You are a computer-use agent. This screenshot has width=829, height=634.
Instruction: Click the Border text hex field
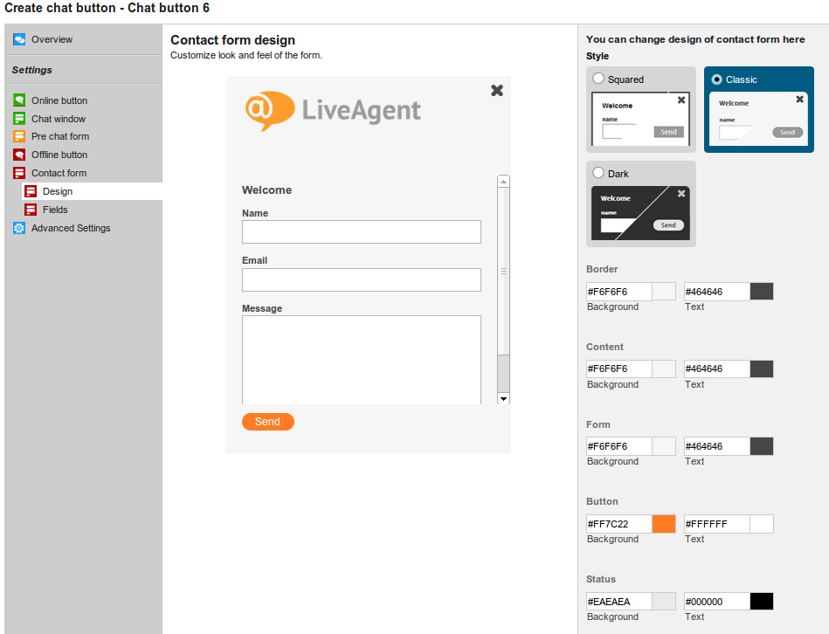pyautogui.click(x=717, y=292)
